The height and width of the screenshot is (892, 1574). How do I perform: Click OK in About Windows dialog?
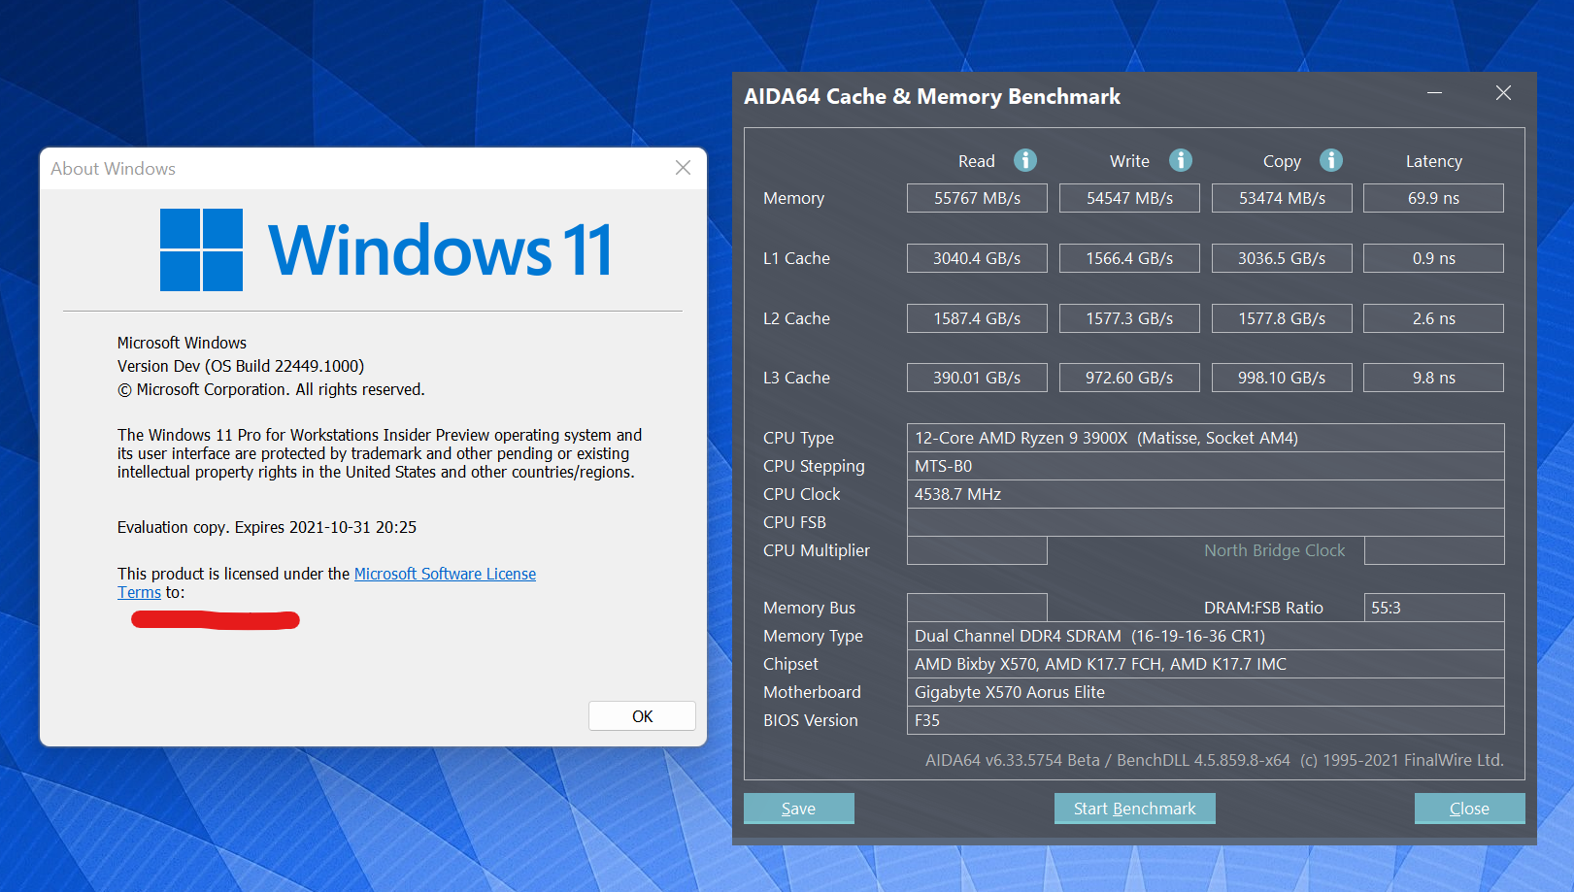click(642, 716)
